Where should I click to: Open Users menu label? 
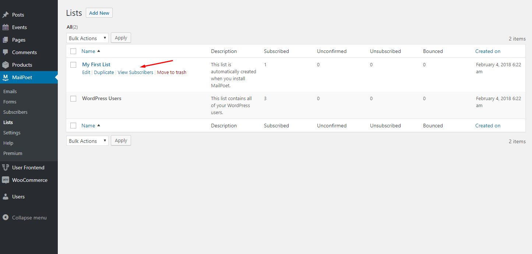pos(18,197)
